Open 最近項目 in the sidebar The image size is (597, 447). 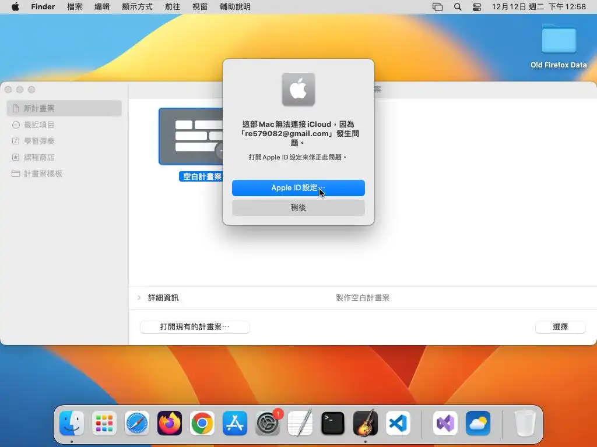(64, 125)
